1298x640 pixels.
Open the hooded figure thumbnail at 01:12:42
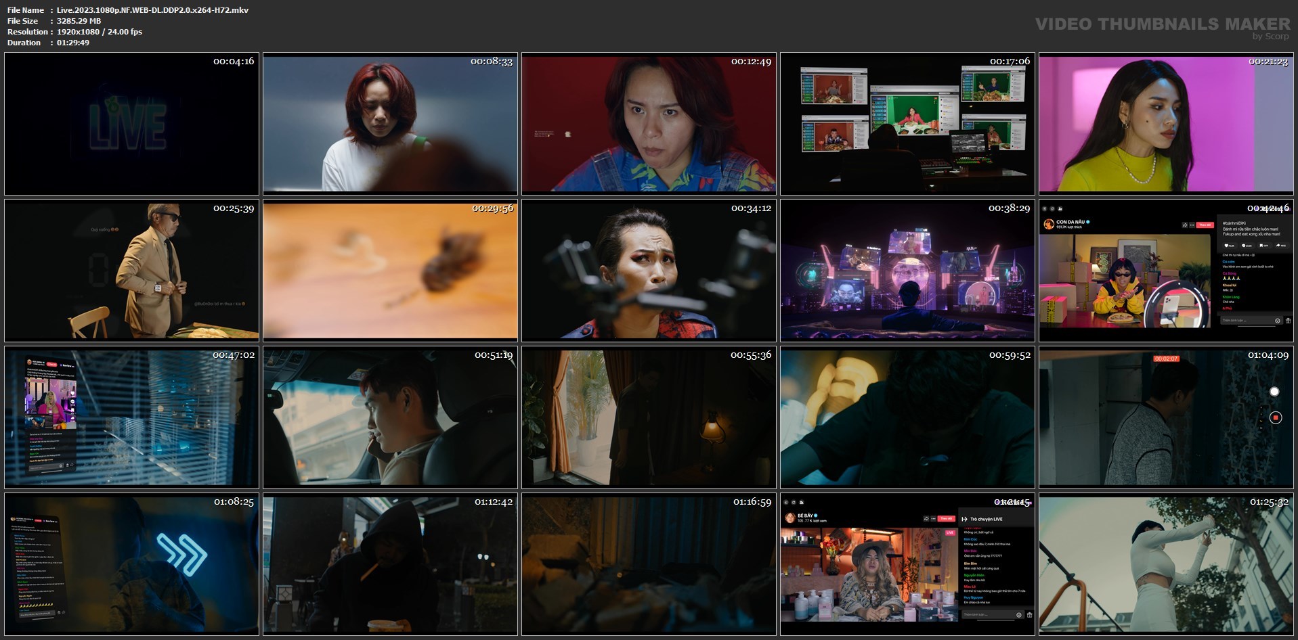391,564
